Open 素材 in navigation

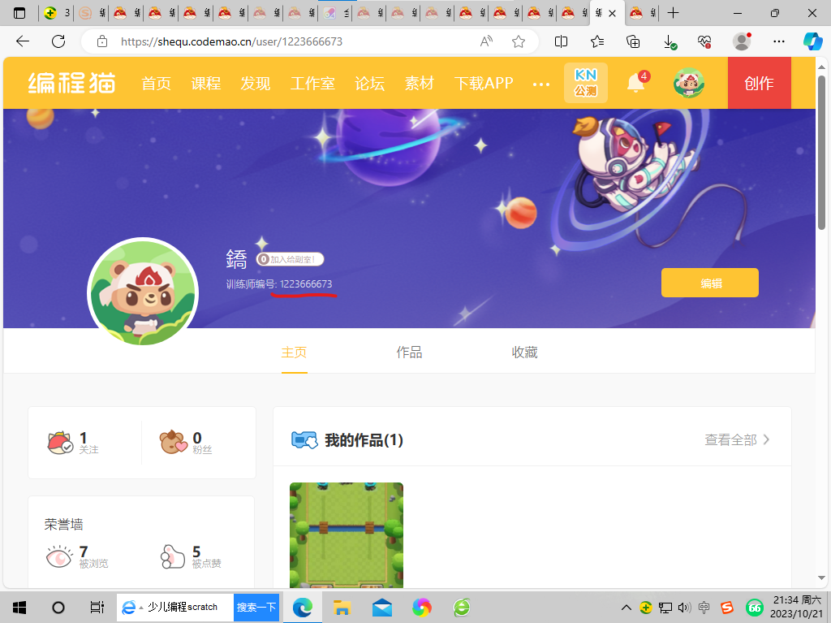[420, 84]
